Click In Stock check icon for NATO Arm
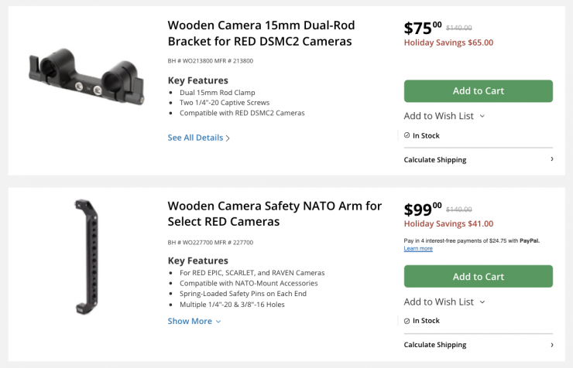 pyautogui.click(x=407, y=321)
